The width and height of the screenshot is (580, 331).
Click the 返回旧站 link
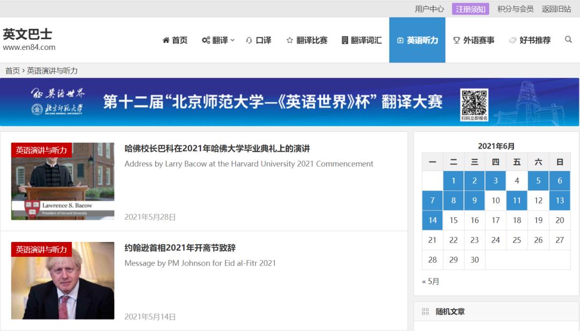click(x=556, y=9)
